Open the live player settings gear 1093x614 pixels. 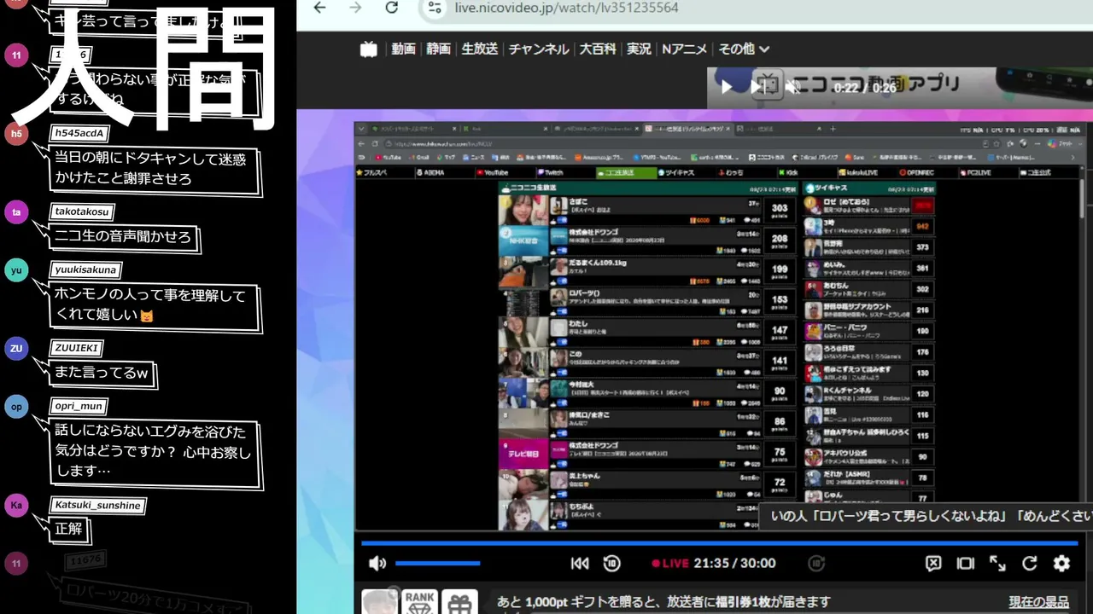pyautogui.click(x=1061, y=563)
